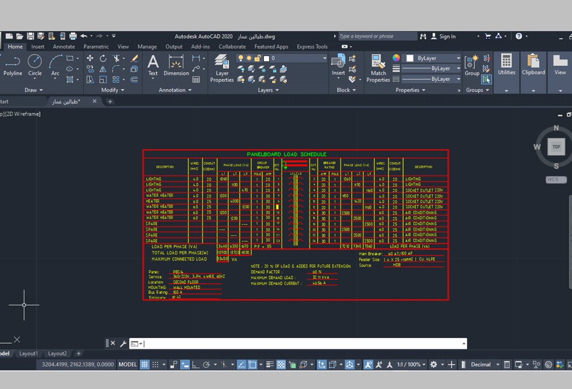Click the Offset tool icon

point(134,79)
